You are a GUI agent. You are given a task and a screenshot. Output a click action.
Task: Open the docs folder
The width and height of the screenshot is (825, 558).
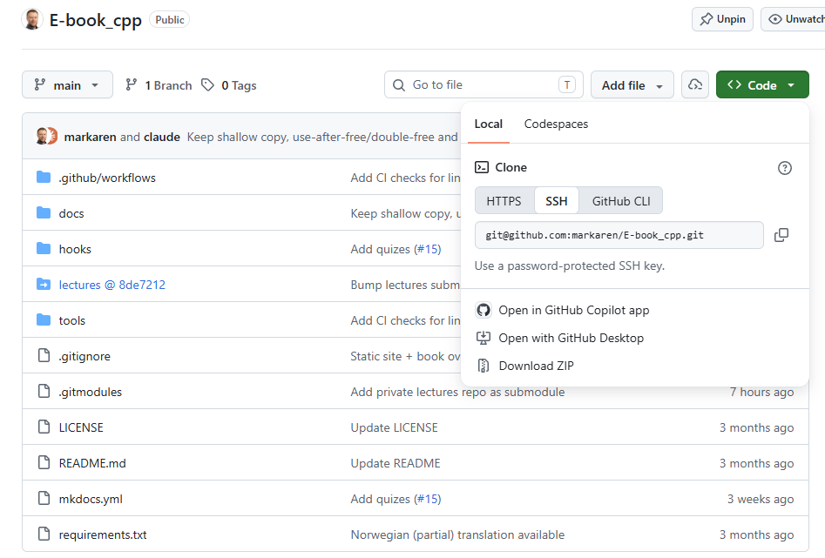[x=71, y=214]
